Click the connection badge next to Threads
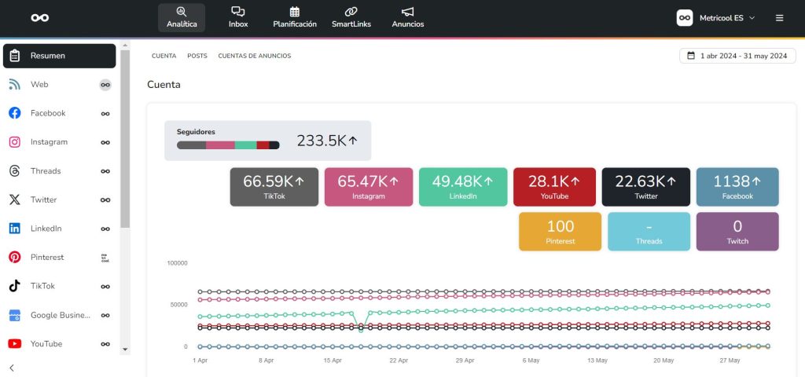The image size is (805, 377). click(105, 170)
